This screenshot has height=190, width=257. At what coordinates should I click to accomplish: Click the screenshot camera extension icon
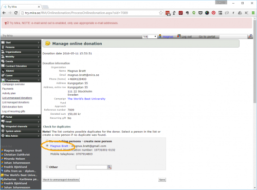pyautogui.click(x=220, y=13)
